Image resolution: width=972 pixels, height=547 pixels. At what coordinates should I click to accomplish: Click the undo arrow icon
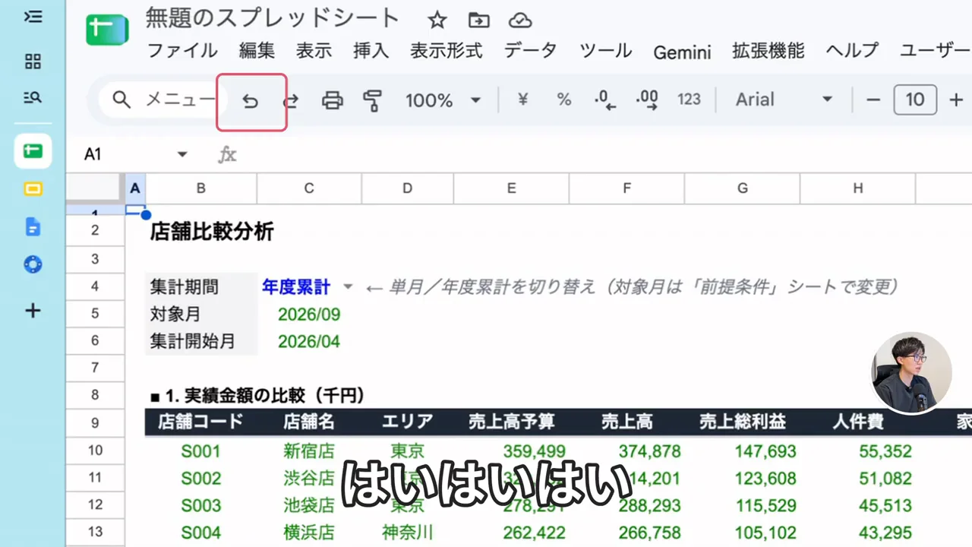point(251,101)
